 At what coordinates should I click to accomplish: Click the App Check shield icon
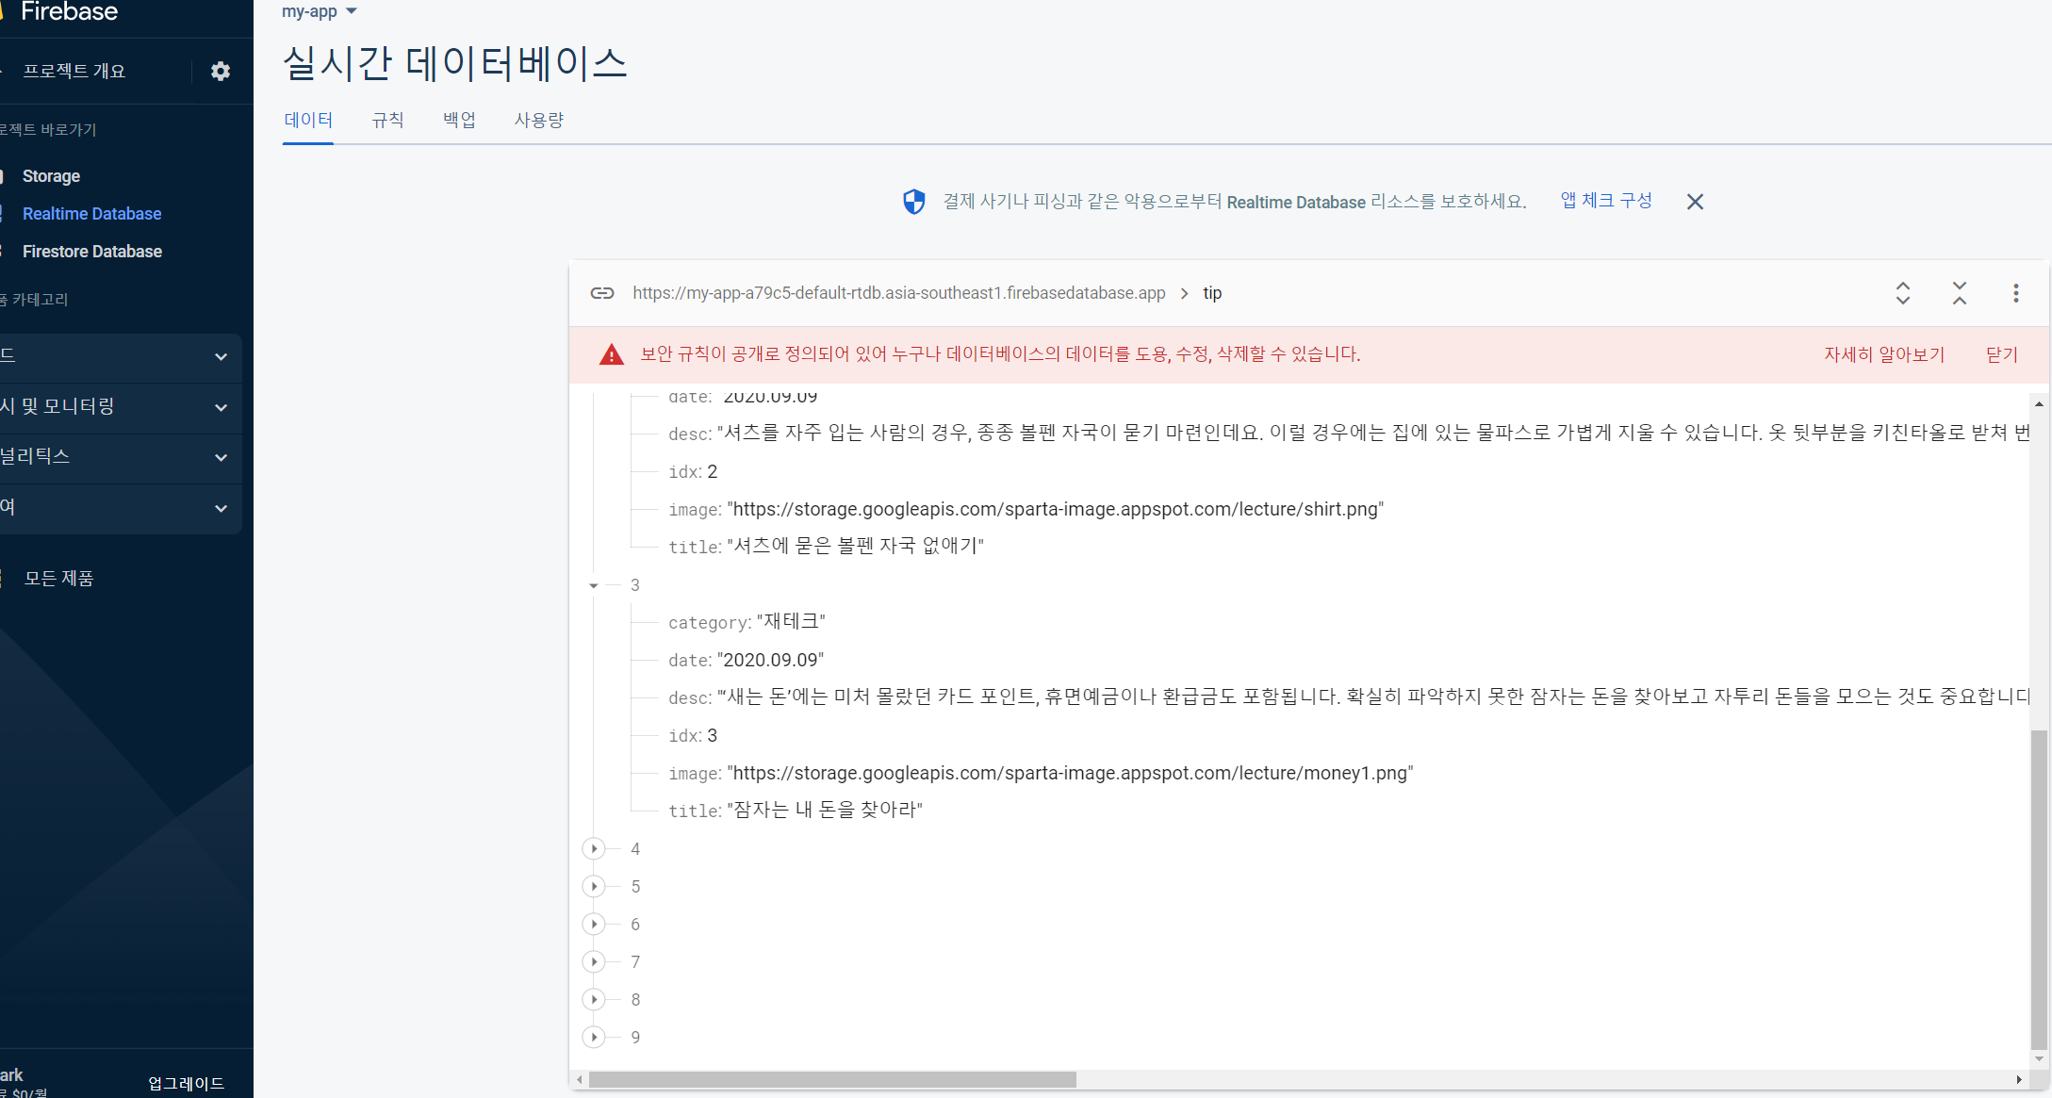coord(913,202)
